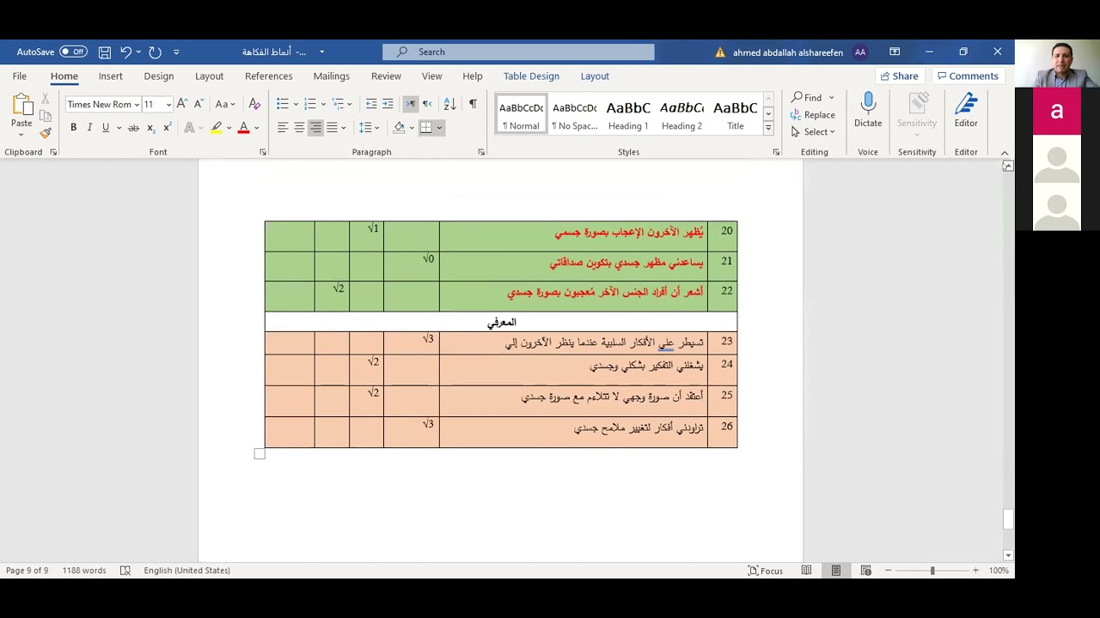This screenshot has height=618, width=1100.
Task: Click the Share button
Action: pos(900,76)
